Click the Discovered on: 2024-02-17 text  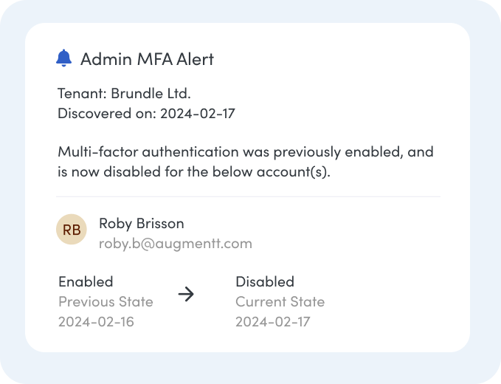[146, 114]
